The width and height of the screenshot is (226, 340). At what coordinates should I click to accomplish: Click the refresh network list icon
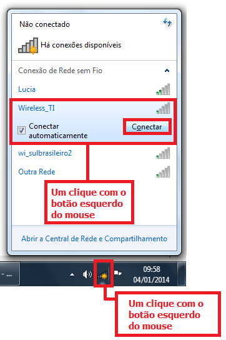(167, 22)
